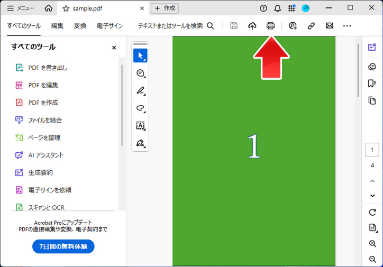Viewport: 383px width, 267px height.
Task: Open the 電子サイン tab
Action: pyautogui.click(x=110, y=25)
